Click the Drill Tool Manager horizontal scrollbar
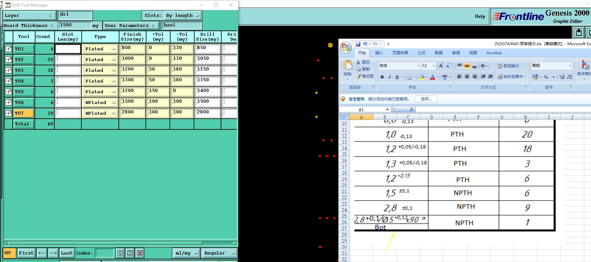The image size is (591, 262). tap(105, 243)
